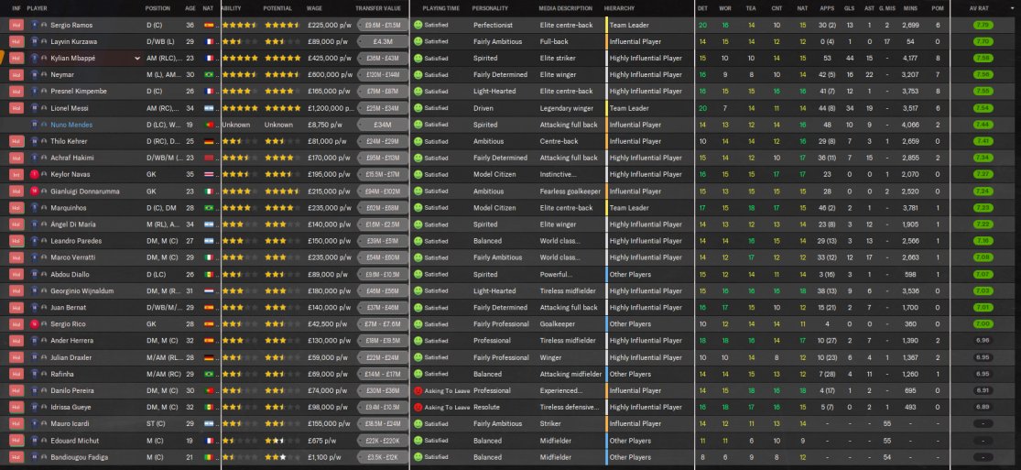Screen dimensions: 1021x470
Task: Click the Italian flag on Marco Verratti's row
Action: pyautogui.click(x=209, y=257)
